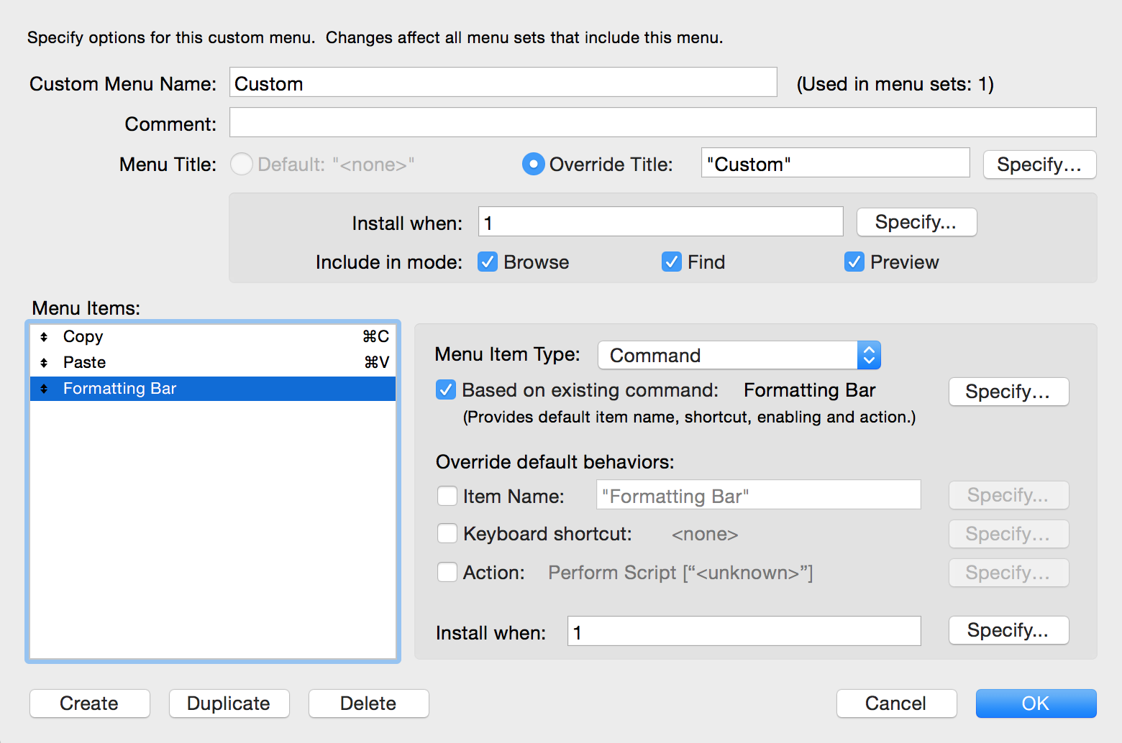Viewport: 1122px width, 743px height.
Task: Uncheck the Browse mode checkbox
Action: 488,262
